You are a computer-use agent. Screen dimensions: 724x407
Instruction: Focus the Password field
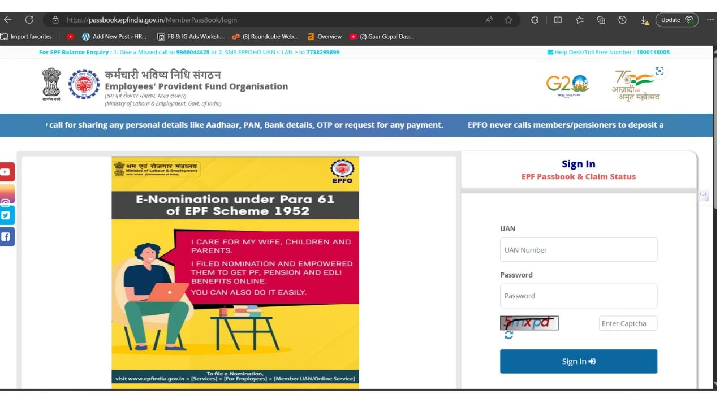pos(579,296)
